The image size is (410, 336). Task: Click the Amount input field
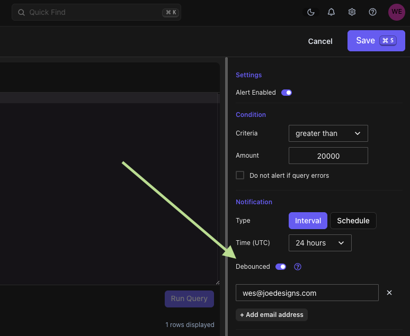(328, 156)
